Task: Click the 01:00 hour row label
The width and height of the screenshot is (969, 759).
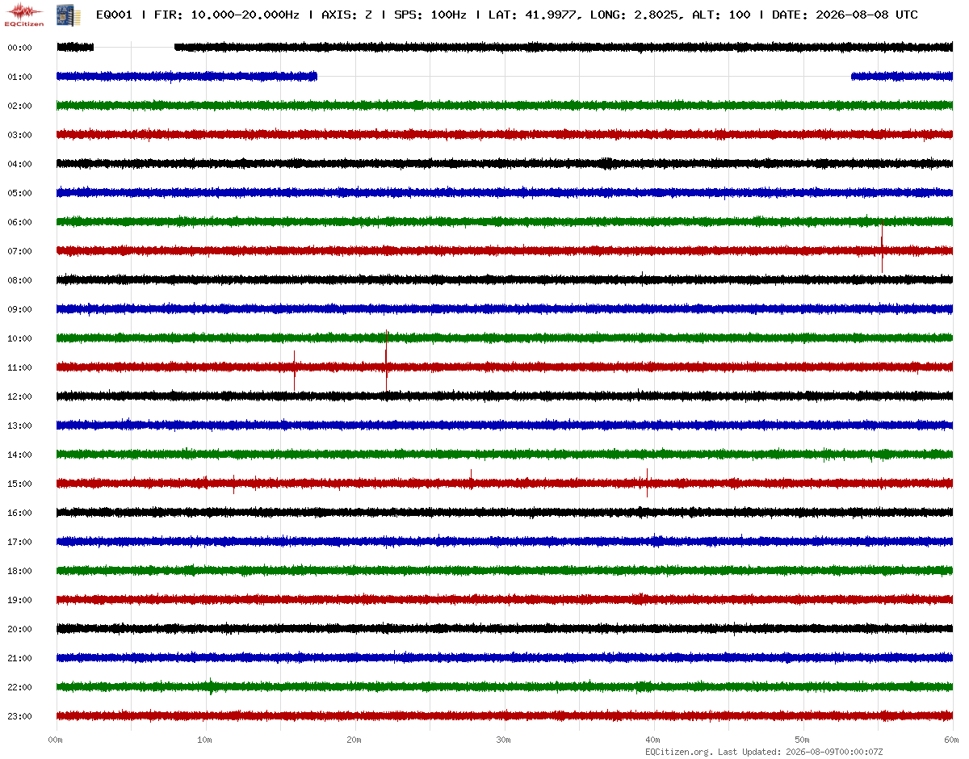Action: (19, 77)
